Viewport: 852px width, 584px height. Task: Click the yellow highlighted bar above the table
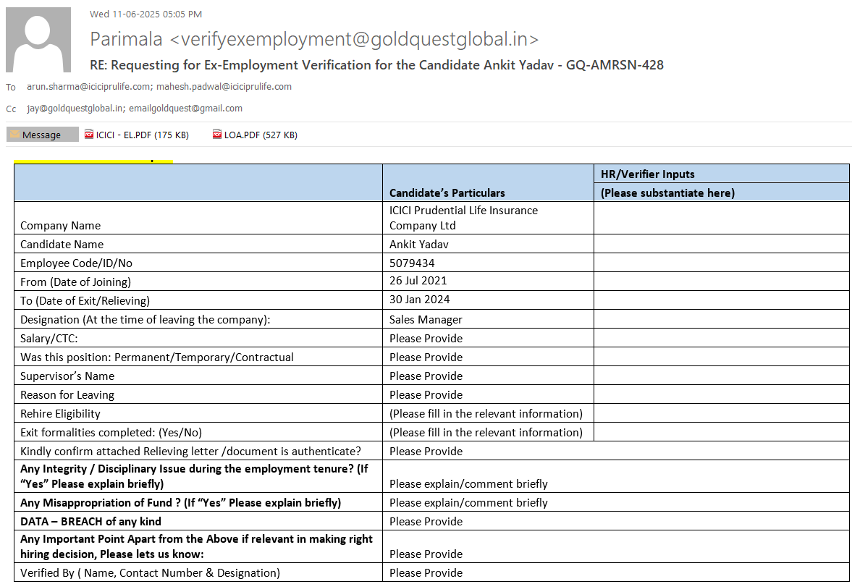[93, 161]
